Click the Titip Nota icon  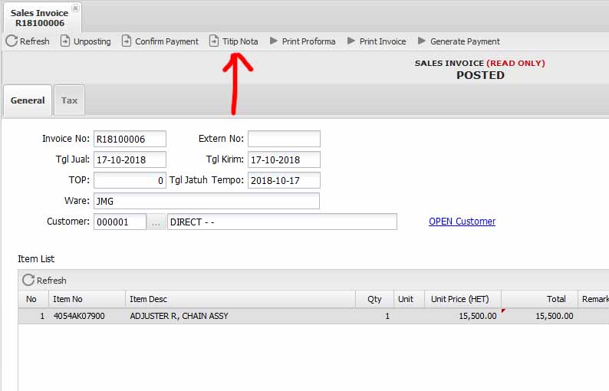[214, 41]
